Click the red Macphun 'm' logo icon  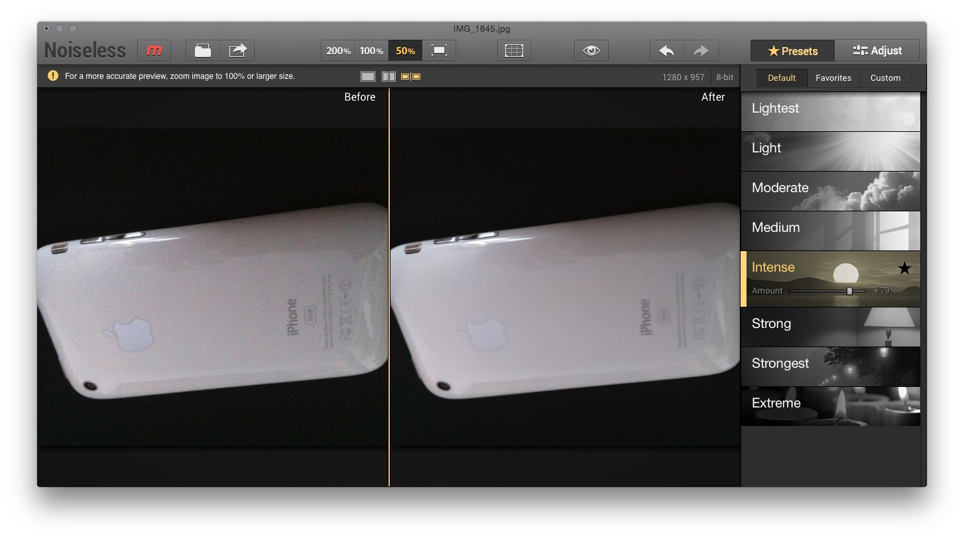154,50
